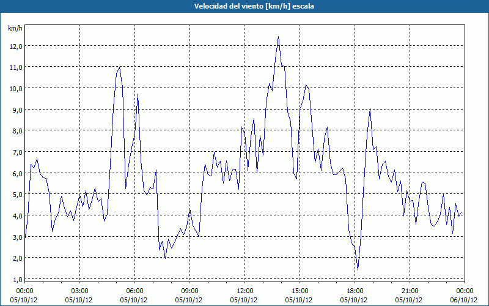Viewport: 489px width, 306px height.
Task: Click the 'km/h' unit label on the axis
Action: [x=15, y=28]
